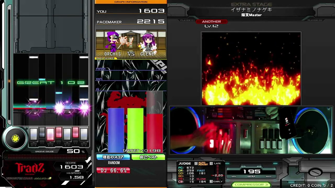This screenshot has height=188, width=335.
Task: Select the 現在のスコア tab
Action: click(x=113, y=157)
